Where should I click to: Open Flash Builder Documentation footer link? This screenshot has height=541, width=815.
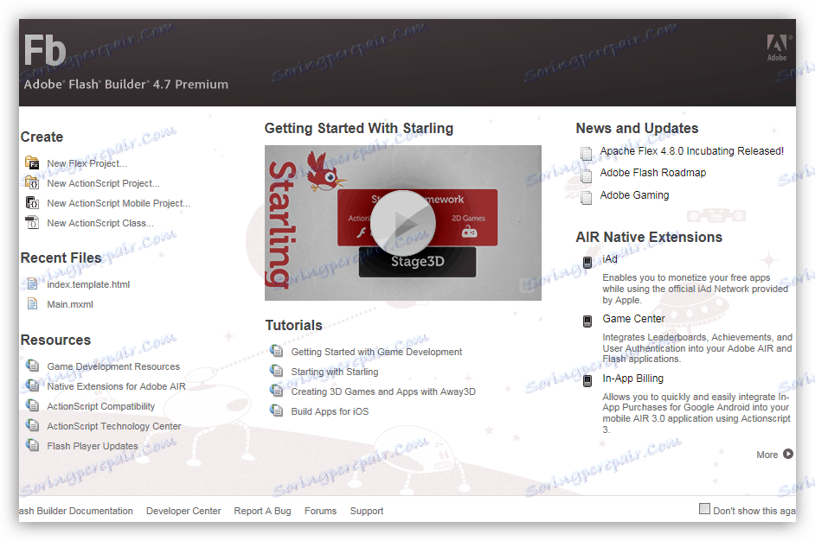76,511
